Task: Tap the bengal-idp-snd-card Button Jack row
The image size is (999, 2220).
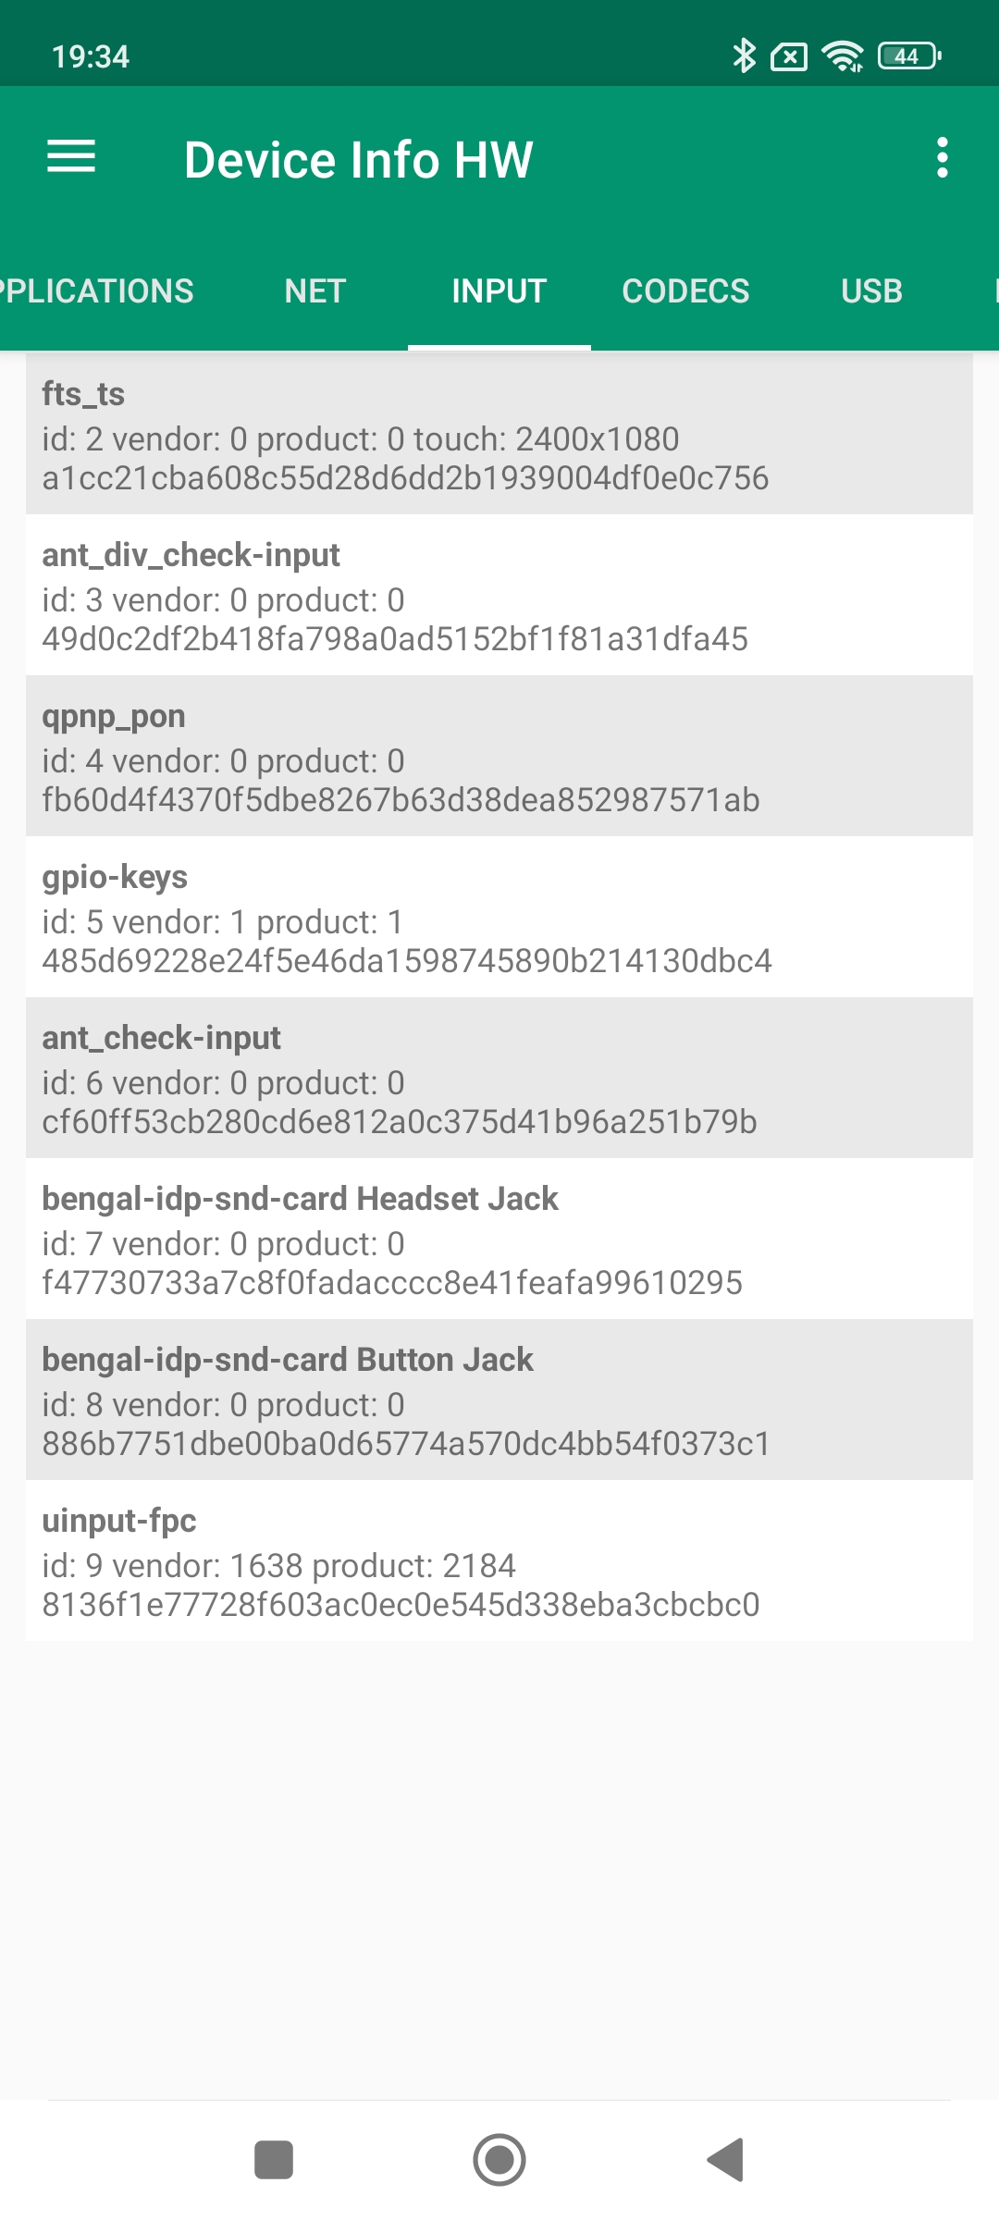Action: pyautogui.click(x=499, y=1400)
